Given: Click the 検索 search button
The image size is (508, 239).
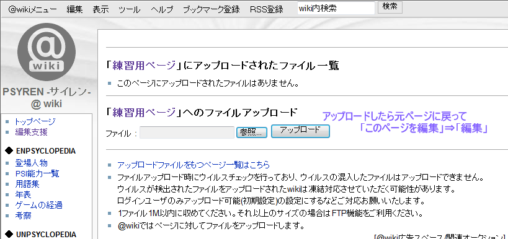Looking at the screenshot, I should (390, 7).
